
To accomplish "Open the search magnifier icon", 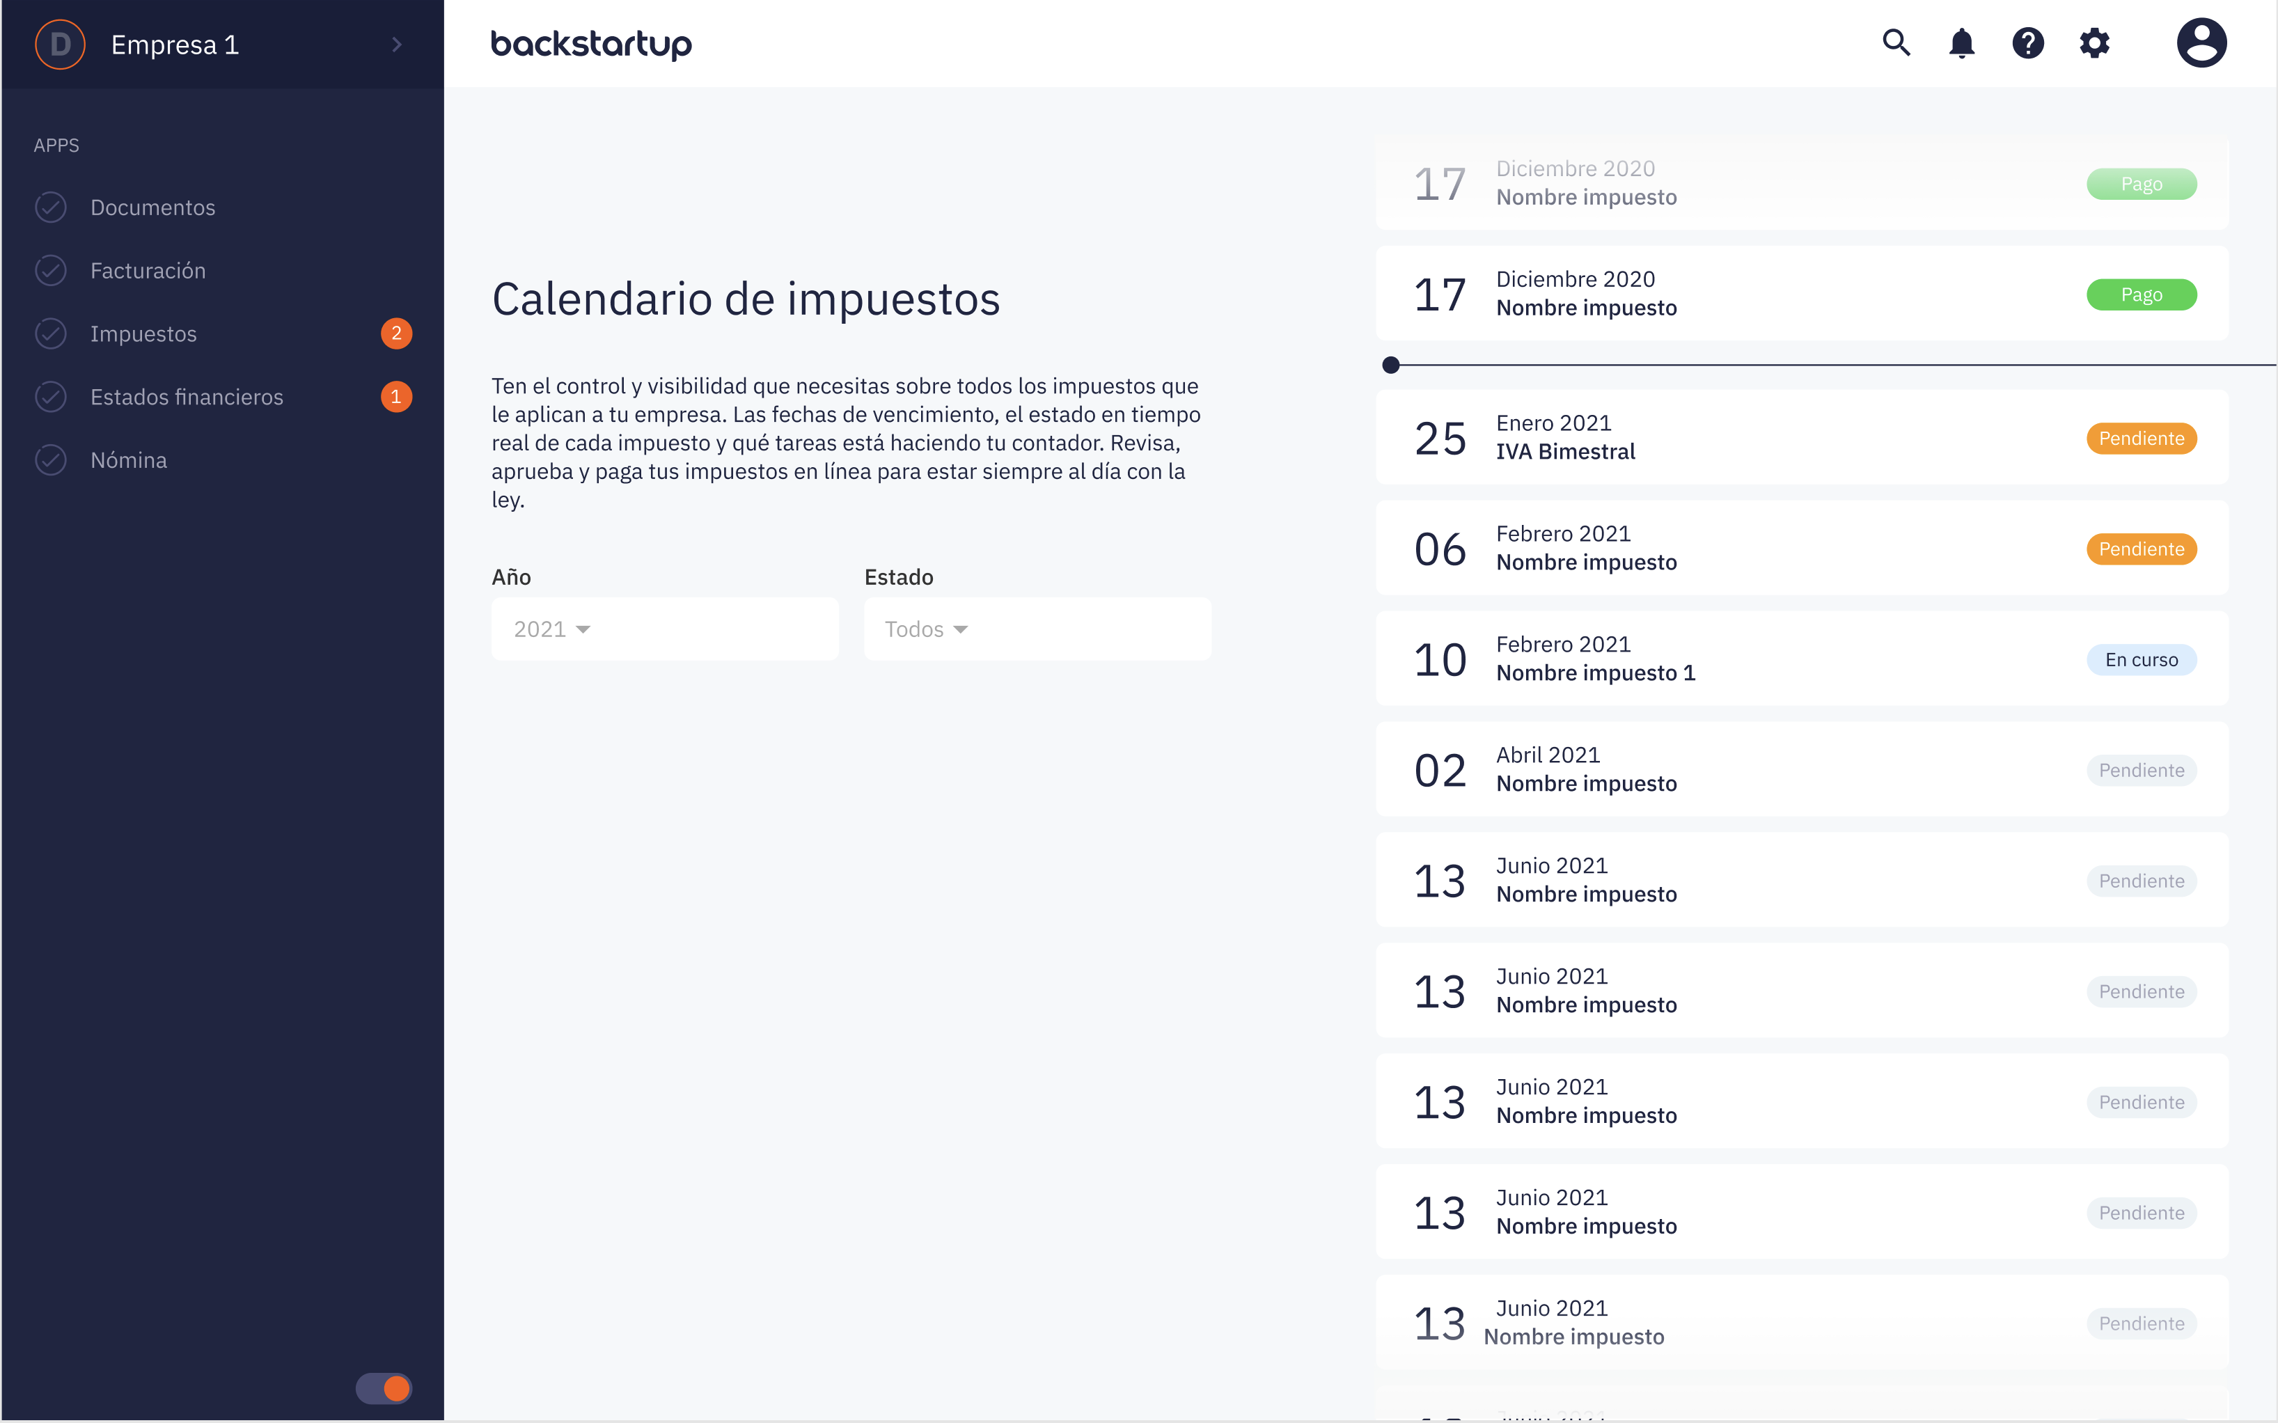I will (1895, 43).
